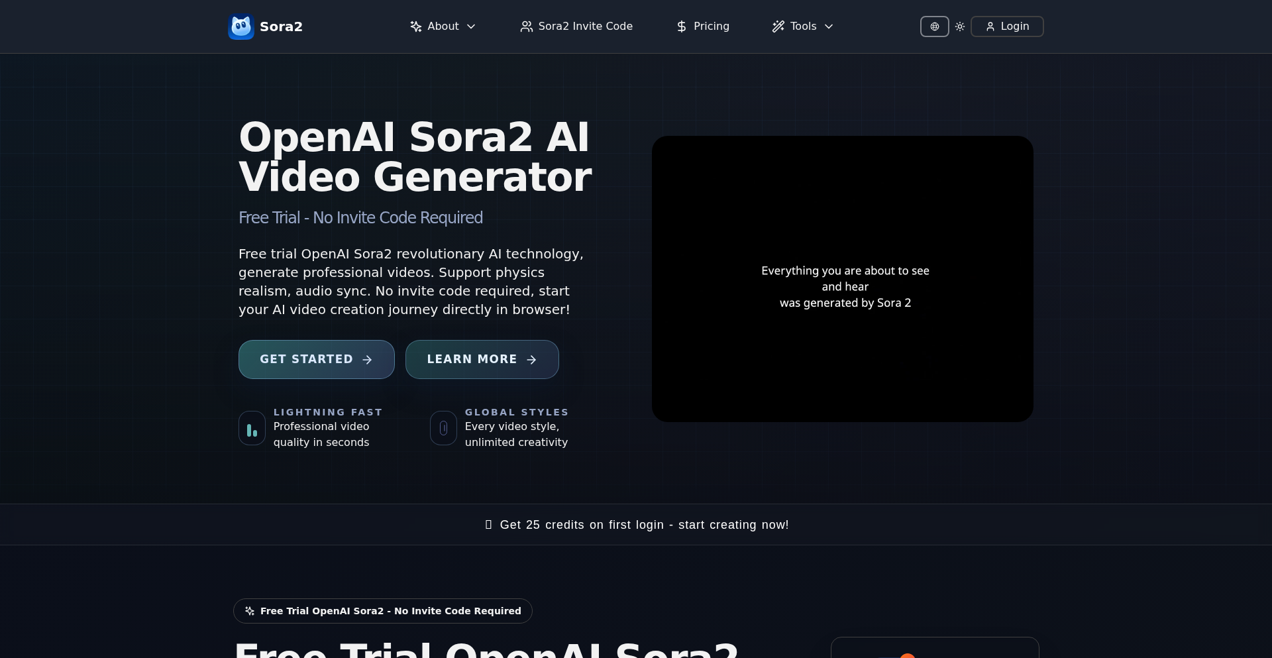Click the sparkle icon beside About
1272x658 pixels.
tap(416, 27)
